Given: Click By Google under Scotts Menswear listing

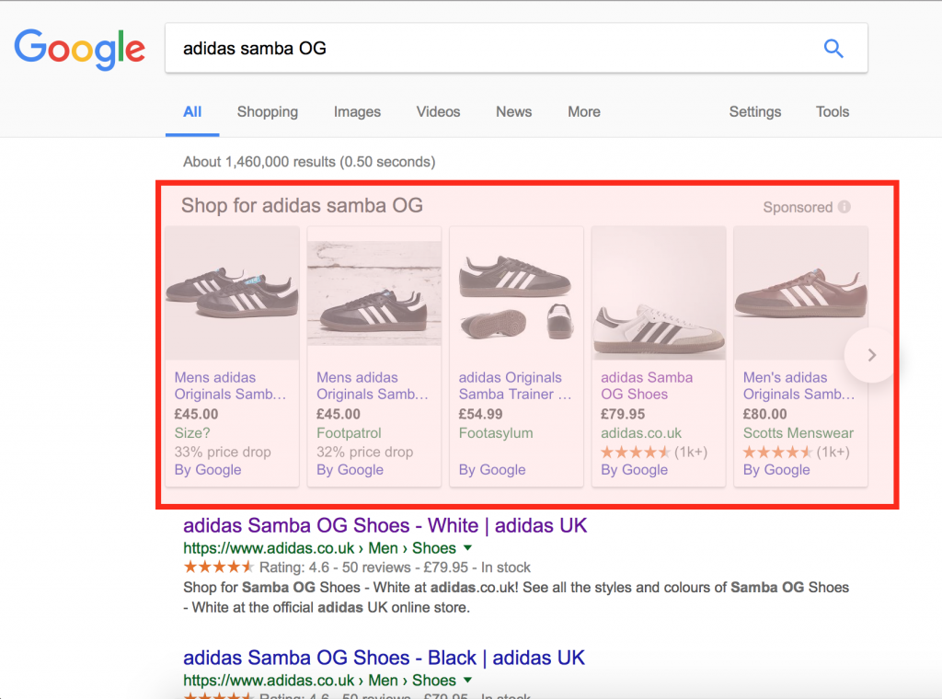Looking at the screenshot, I should coord(776,470).
